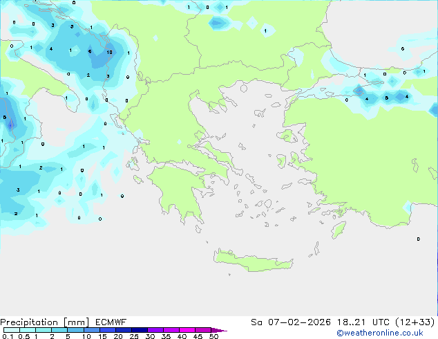Click the 0.5 legend scale label
This screenshot has width=438, height=339.
click(x=23, y=336)
